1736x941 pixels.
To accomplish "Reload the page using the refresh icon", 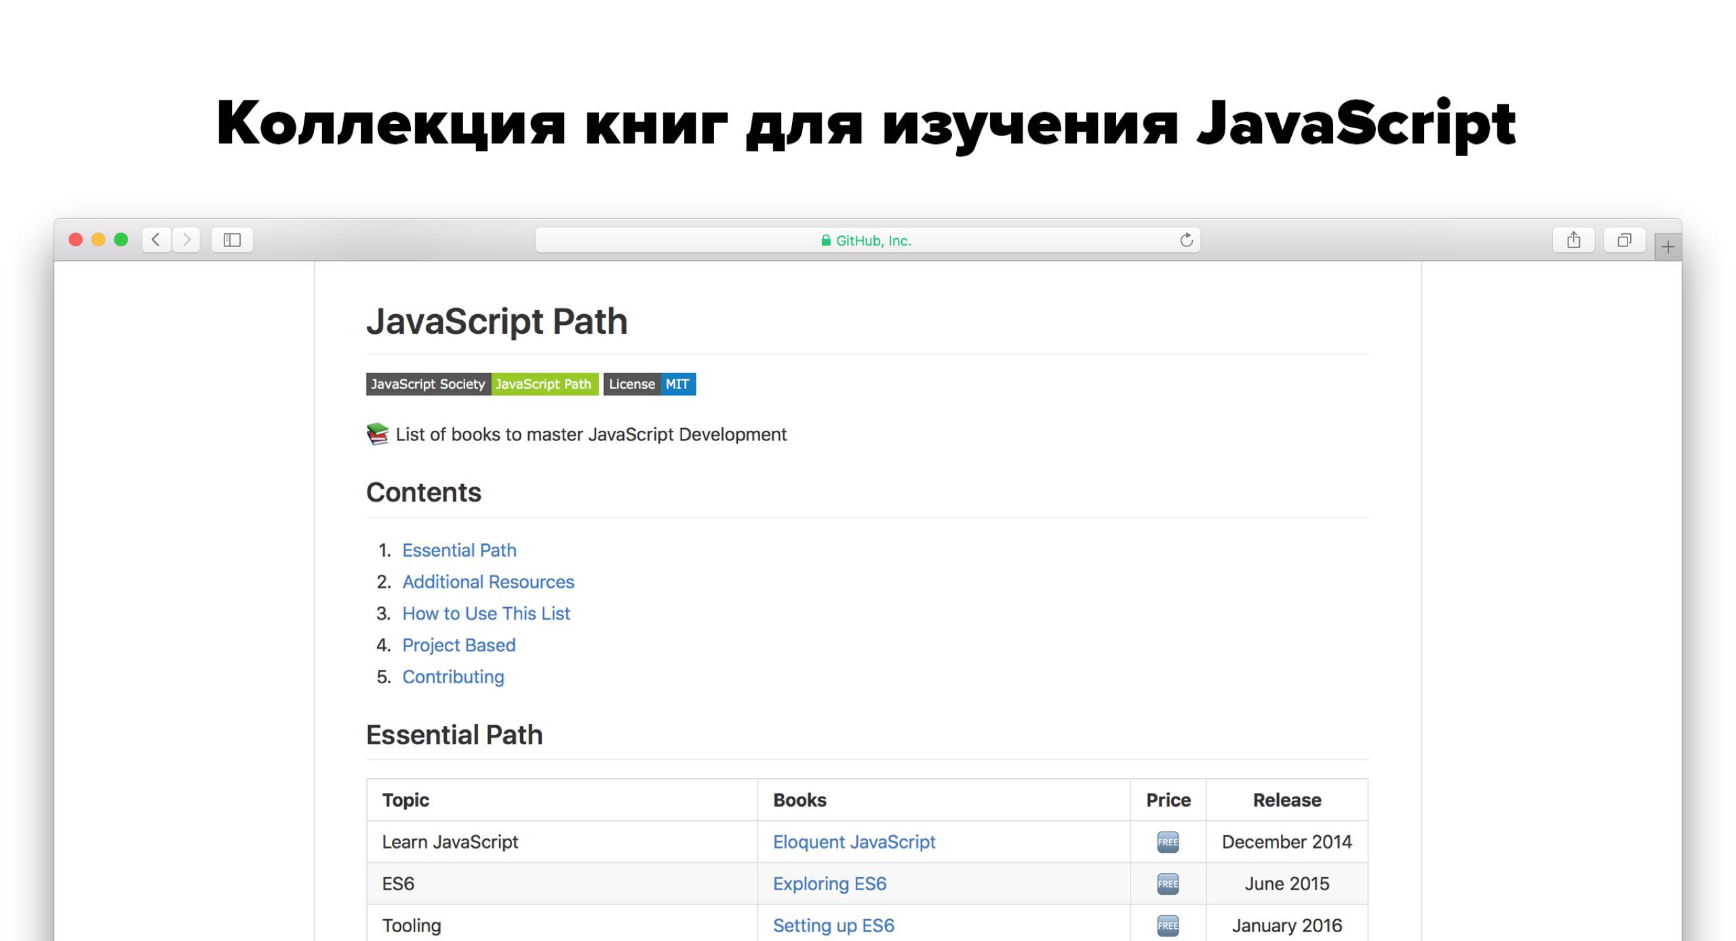I will [x=1186, y=239].
